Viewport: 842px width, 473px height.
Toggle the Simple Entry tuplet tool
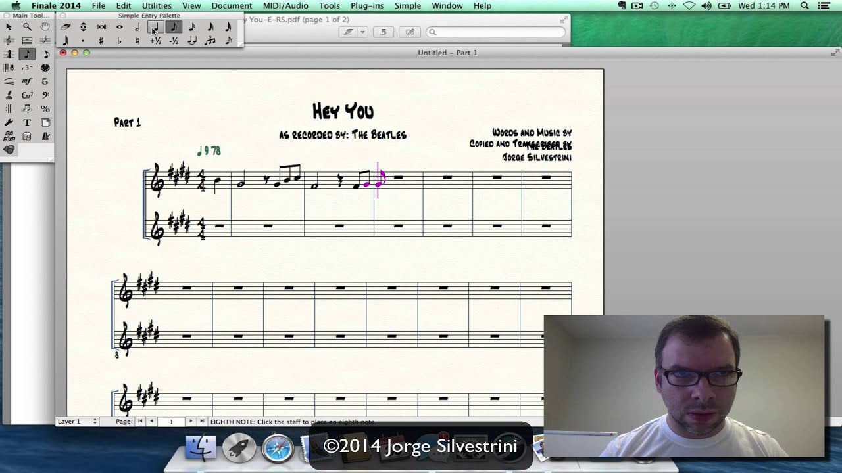pyautogui.click(x=210, y=41)
